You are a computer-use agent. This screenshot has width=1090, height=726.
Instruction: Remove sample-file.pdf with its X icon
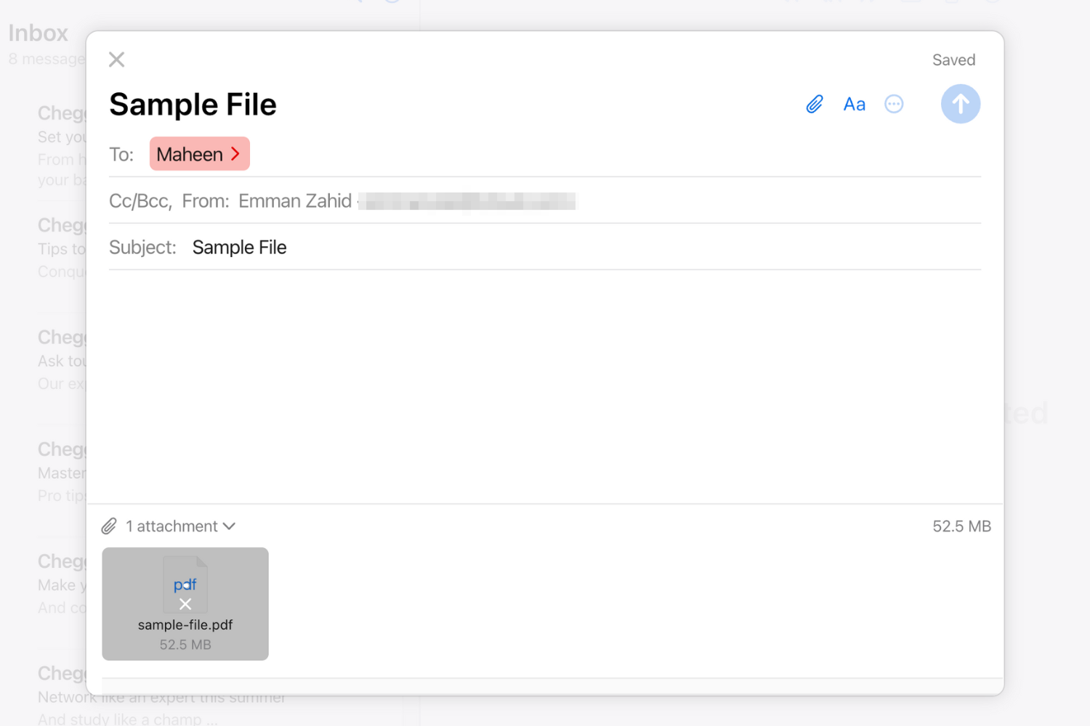[185, 603]
